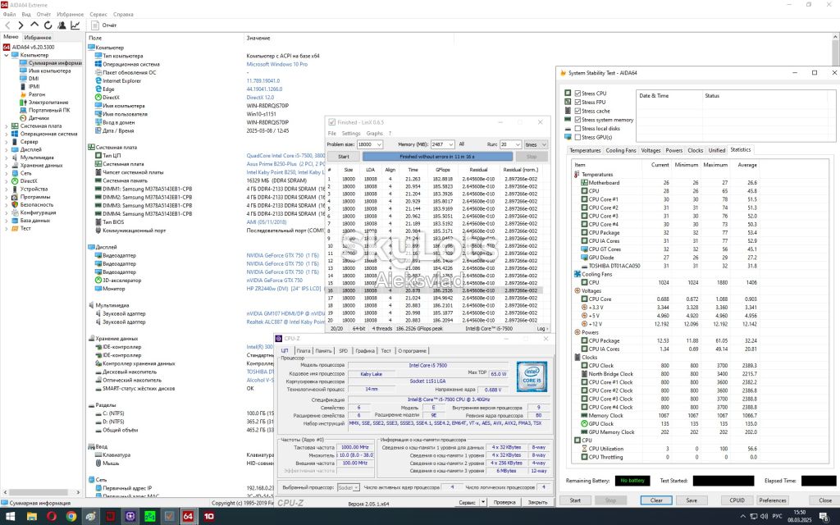
Task: Toggle the Stress system memory checkbox
Action: pyautogui.click(x=577, y=120)
